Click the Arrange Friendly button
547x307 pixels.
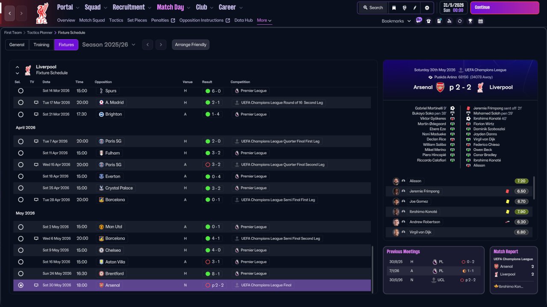(191, 44)
